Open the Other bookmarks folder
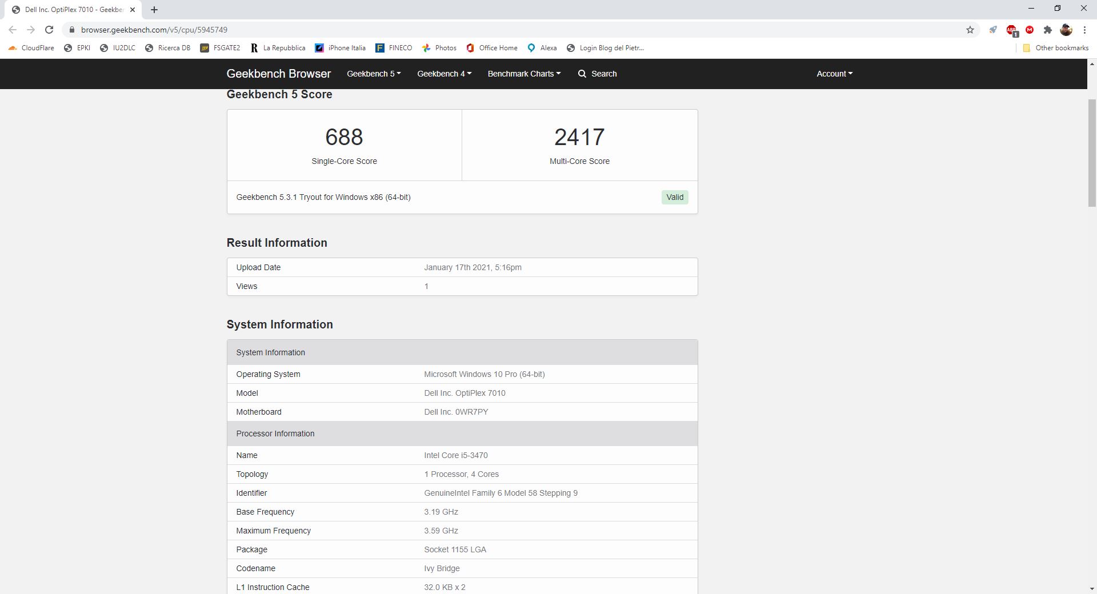The image size is (1097, 594). click(x=1056, y=48)
